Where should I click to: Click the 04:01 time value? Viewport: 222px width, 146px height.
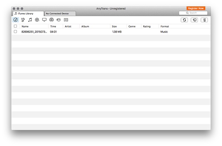[x=53, y=32]
